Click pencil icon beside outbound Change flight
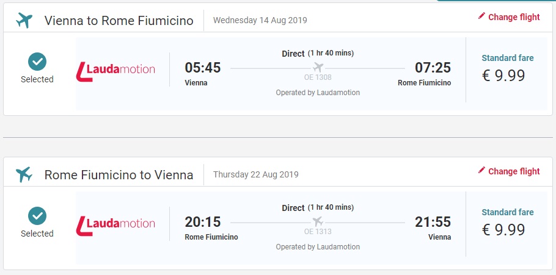556x275 pixels. (481, 16)
